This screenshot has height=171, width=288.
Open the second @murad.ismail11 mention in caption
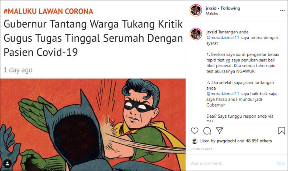223,94
